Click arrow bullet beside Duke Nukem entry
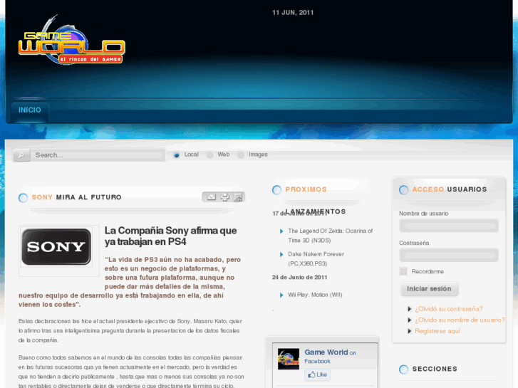 pos(281,254)
